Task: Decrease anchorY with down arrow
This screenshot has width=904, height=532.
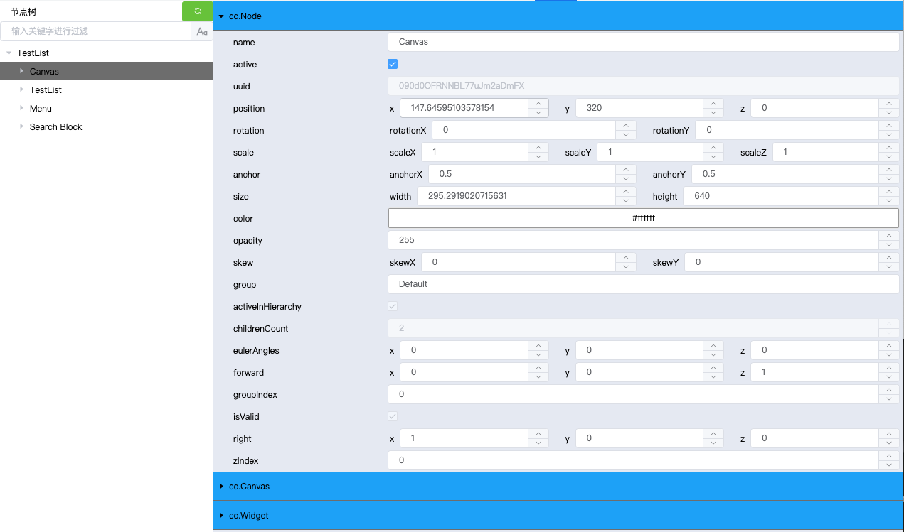Action: (889, 178)
